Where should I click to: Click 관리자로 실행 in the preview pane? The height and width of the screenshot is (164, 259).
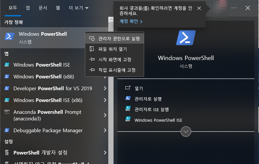point(148,99)
